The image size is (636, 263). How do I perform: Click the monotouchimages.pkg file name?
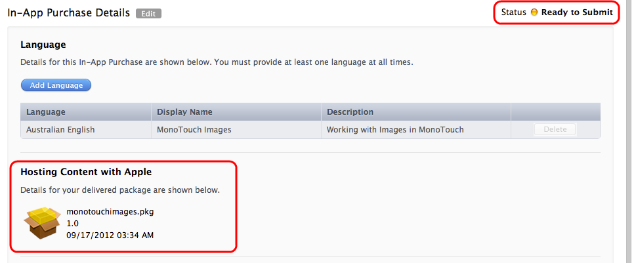tap(110, 212)
